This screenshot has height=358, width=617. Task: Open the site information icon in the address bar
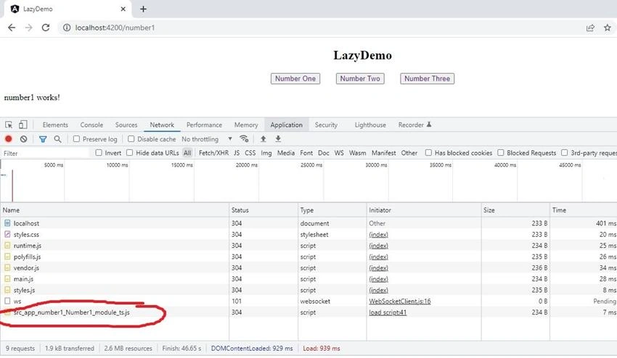pos(67,28)
